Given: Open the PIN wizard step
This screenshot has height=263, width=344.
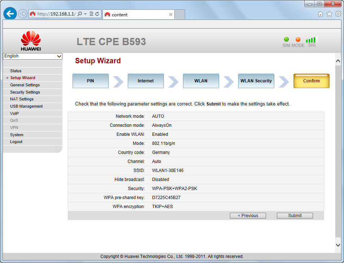Looking at the screenshot, I should pyautogui.click(x=90, y=81).
